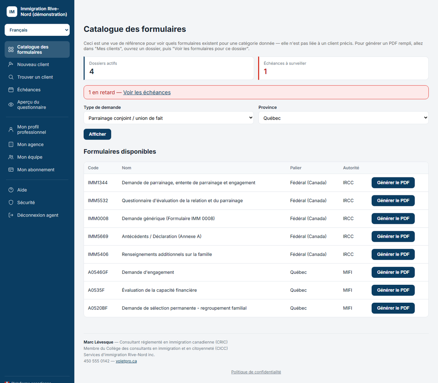Click the Échéances à surveiller card
438x383 pixels.
click(x=343, y=68)
